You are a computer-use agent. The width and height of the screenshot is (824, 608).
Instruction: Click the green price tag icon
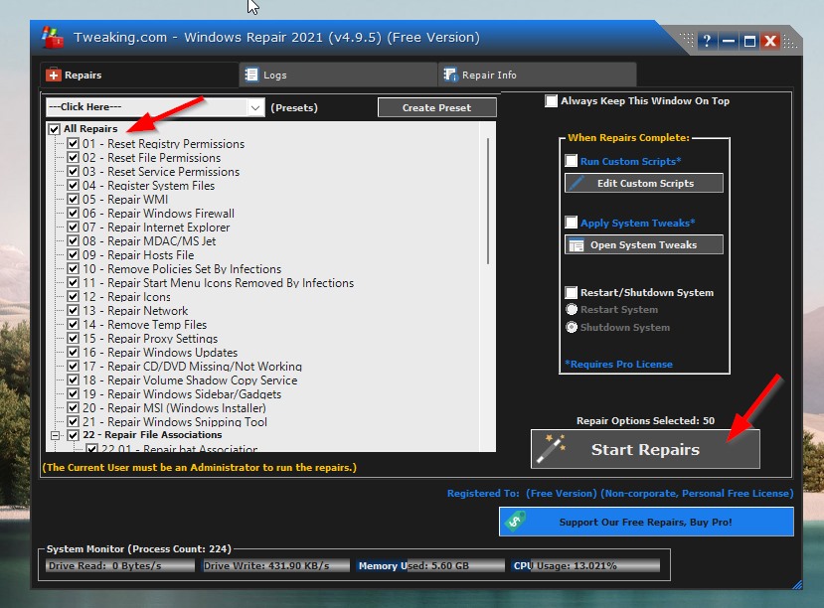(x=515, y=521)
